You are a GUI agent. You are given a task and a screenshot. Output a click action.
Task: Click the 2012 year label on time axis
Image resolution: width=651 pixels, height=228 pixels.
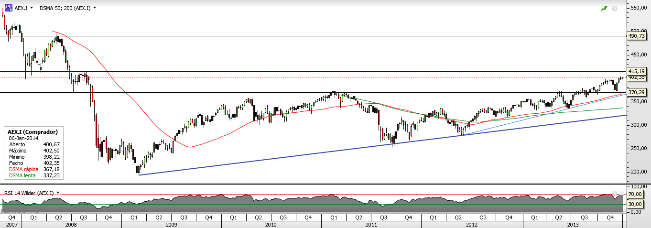[x=471, y=224]
